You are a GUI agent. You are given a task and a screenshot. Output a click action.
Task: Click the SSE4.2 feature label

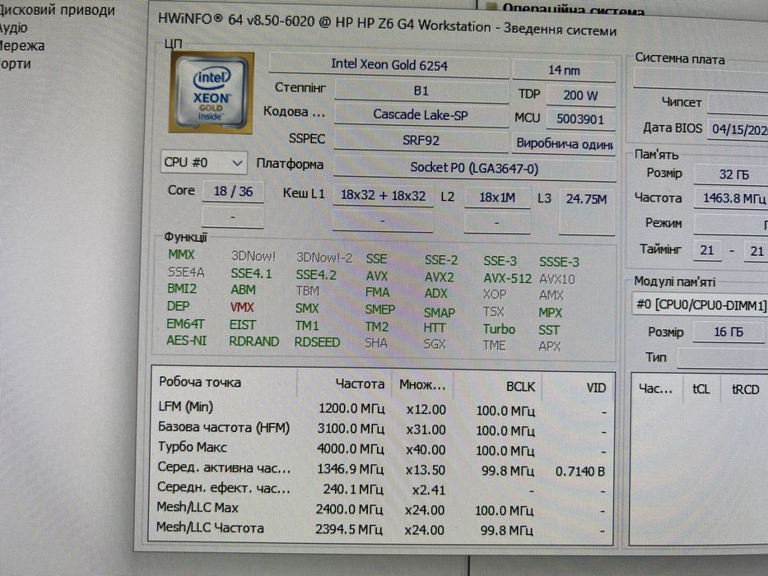(316, 275)
